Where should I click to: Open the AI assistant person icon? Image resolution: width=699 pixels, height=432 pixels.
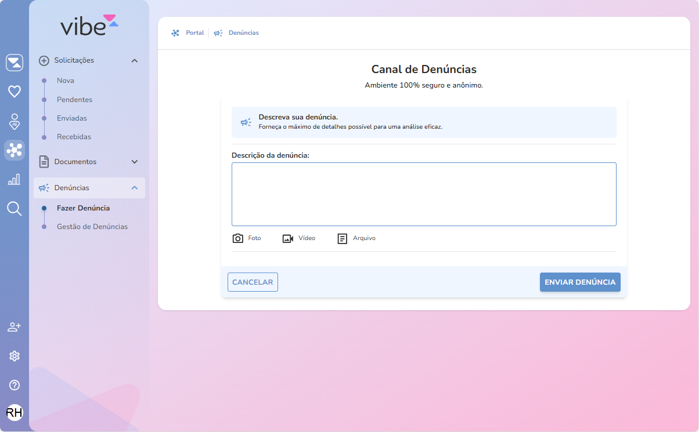click(x=15, y=121)
